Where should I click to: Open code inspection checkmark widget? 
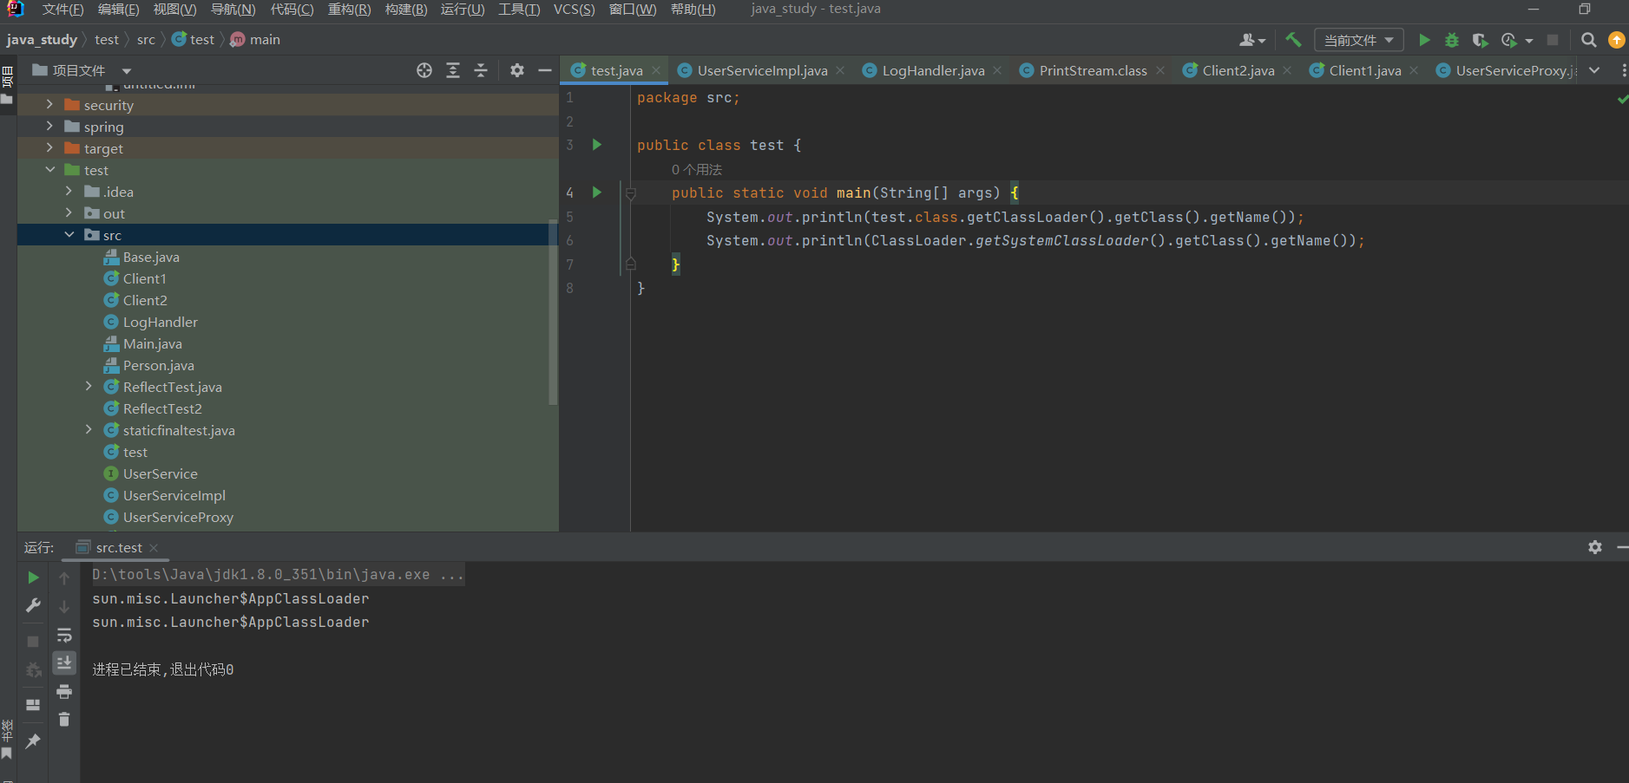point(1622,99)
